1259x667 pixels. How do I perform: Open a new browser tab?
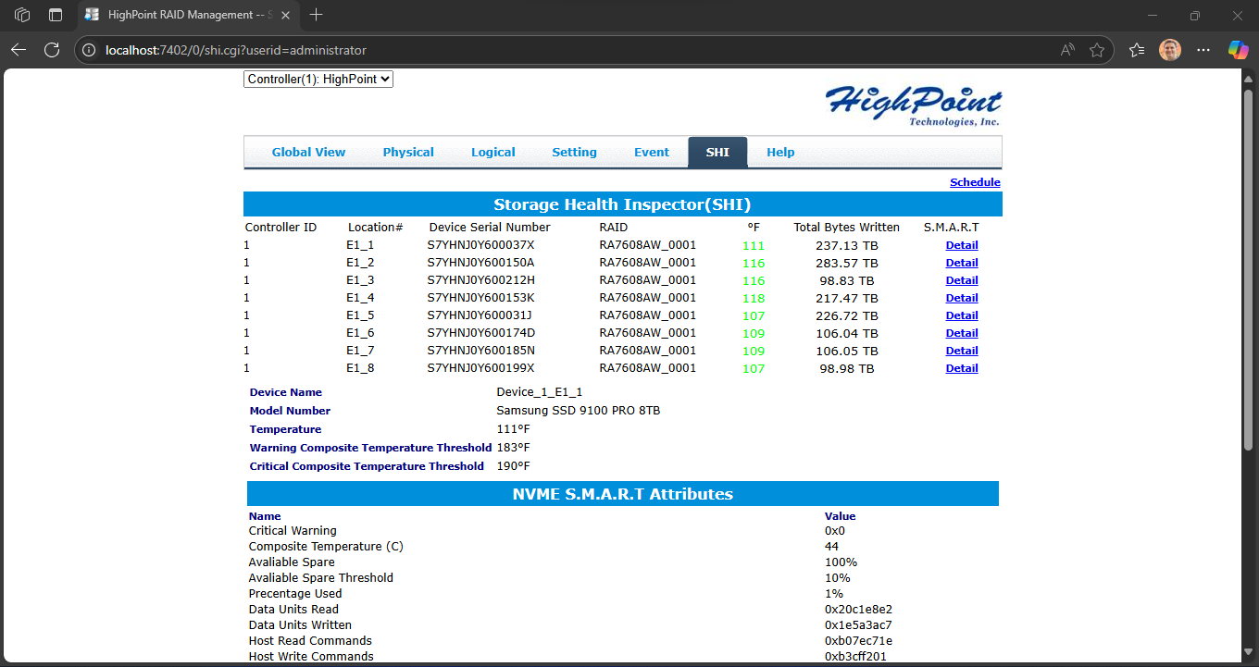tap(318, 15)
